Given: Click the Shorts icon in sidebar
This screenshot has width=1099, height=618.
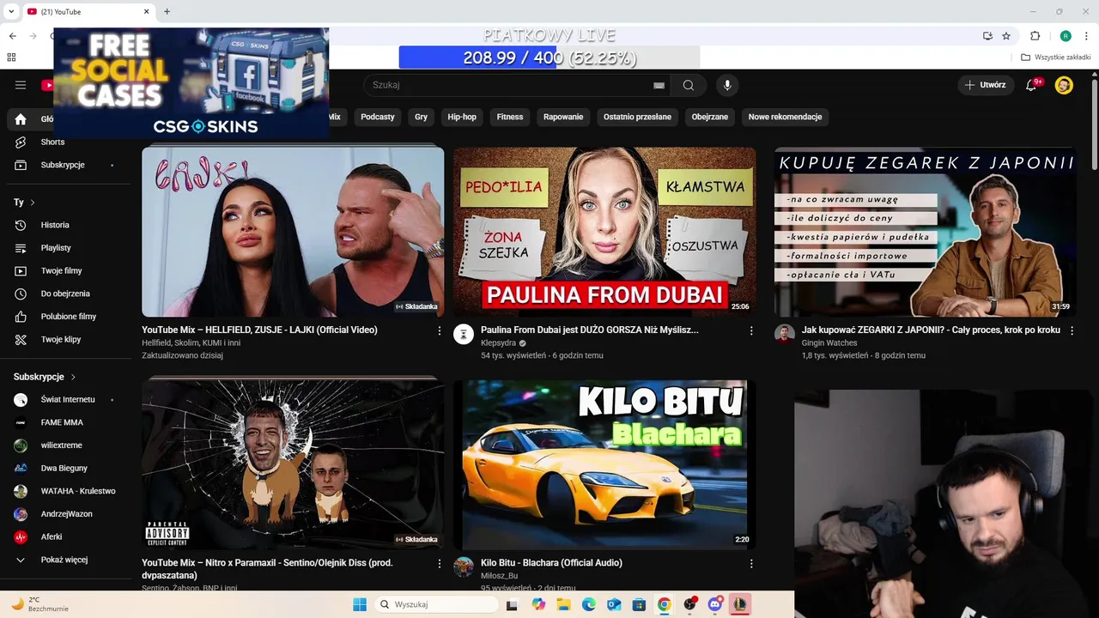Looking at the screenshot, I should click(x=21, y=142).
